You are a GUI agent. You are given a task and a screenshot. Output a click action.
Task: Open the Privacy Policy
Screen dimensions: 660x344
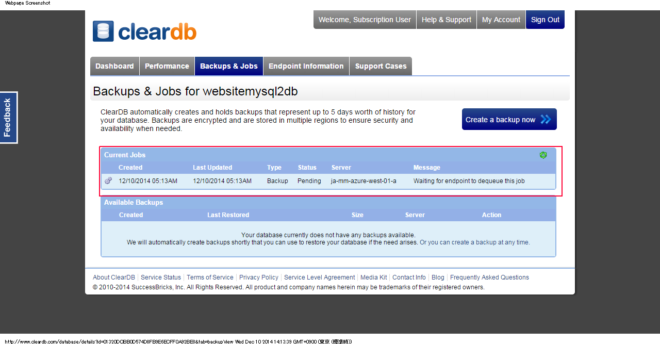pos(258,277)
